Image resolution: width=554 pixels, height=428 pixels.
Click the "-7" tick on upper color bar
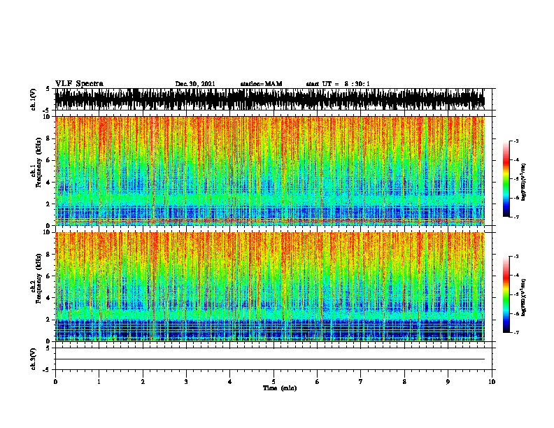516,217
